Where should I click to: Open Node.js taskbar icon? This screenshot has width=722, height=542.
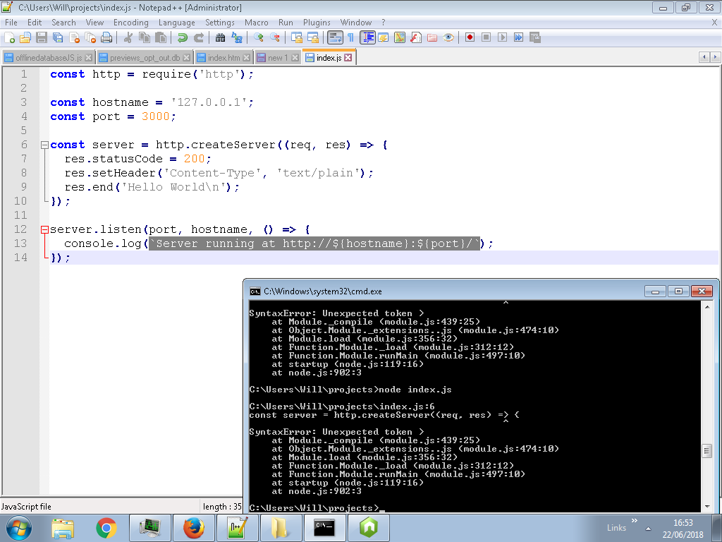coord(369,528)
